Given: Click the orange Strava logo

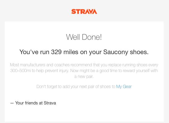Looking at the screenshot, I should click(x=84, y=12).
